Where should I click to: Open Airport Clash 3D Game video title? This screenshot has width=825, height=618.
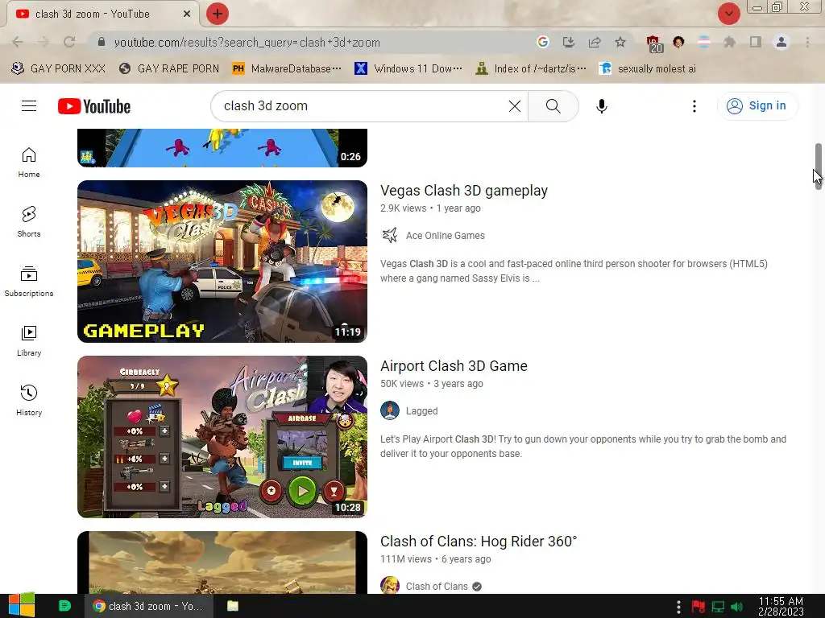(x=454, y=366)
